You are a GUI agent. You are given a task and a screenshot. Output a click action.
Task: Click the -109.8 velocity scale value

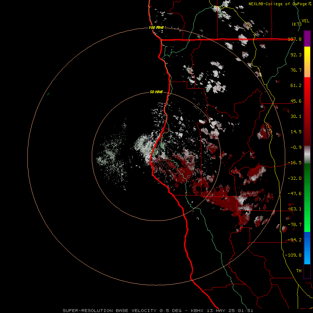click(293, 255)
